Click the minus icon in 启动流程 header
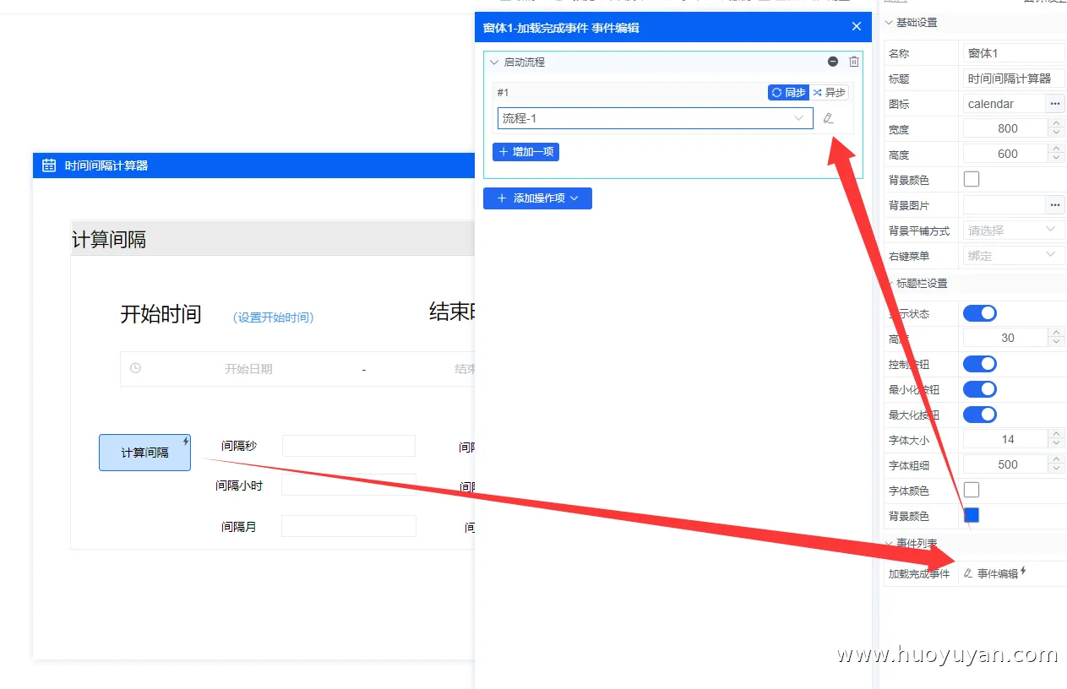The height and width of the screenshot is (689, 1067). tap(833, 62)
